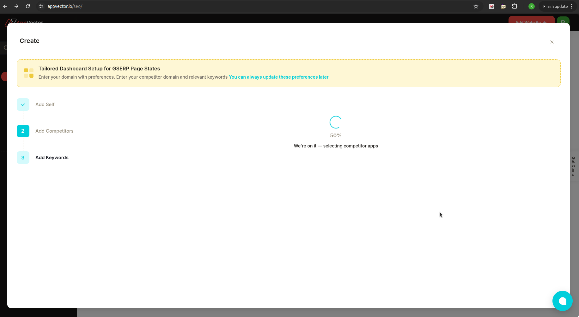Click inside the browser address bar
The image size is (579, 317).
[126, 6]
